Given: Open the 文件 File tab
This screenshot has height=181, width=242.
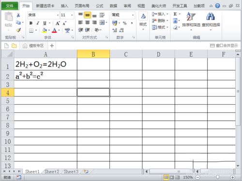Looking at the screenshot, I should (x=10, y=6).
